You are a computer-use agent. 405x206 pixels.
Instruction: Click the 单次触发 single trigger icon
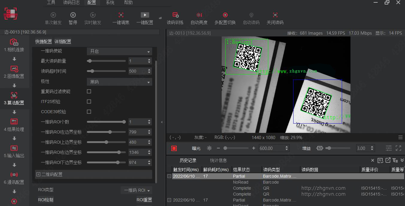click(53, 15)
